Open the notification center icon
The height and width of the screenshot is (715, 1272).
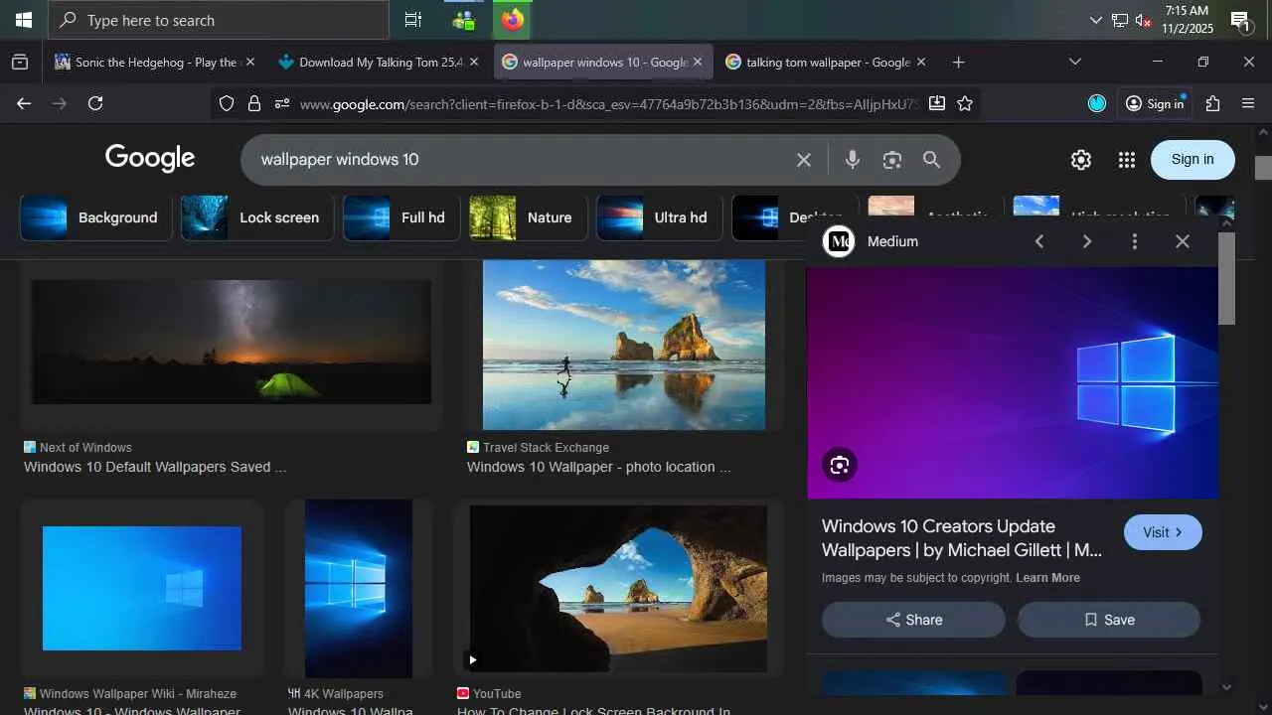point(1240,20)
